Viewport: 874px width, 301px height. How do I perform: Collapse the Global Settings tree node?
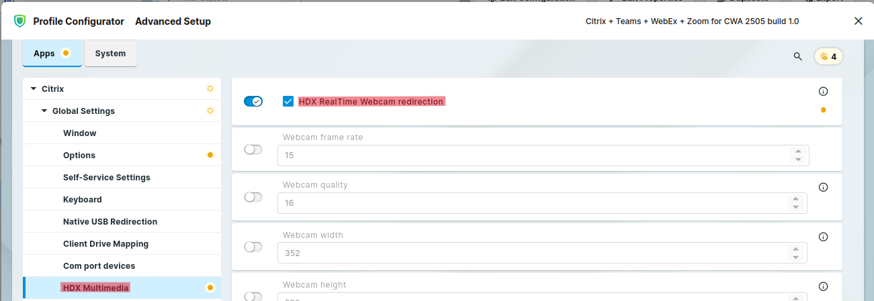pos(44,111)
